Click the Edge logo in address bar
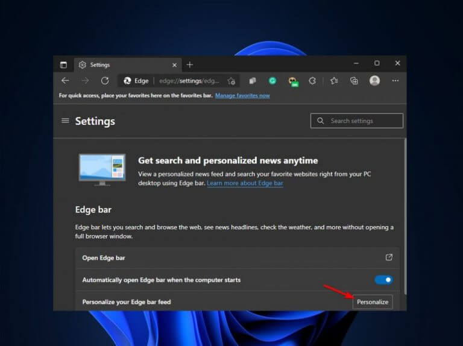This screenshot has height=346, width=463. [x=127, y=81]
